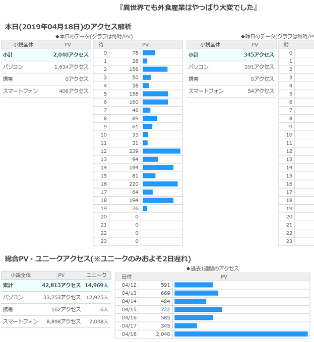
Task: Click yesterday's スマートフォン value 54アクセス
Action: click(x=261, y=91)
